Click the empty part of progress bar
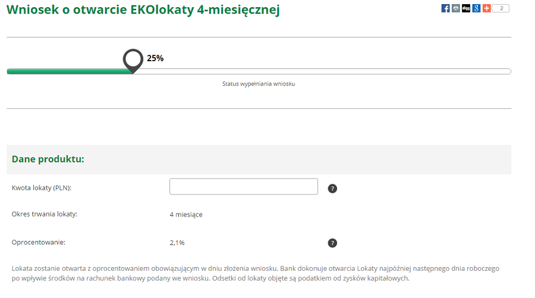The height and width of the screenshot is (298, 535). (x=322, y=71)
